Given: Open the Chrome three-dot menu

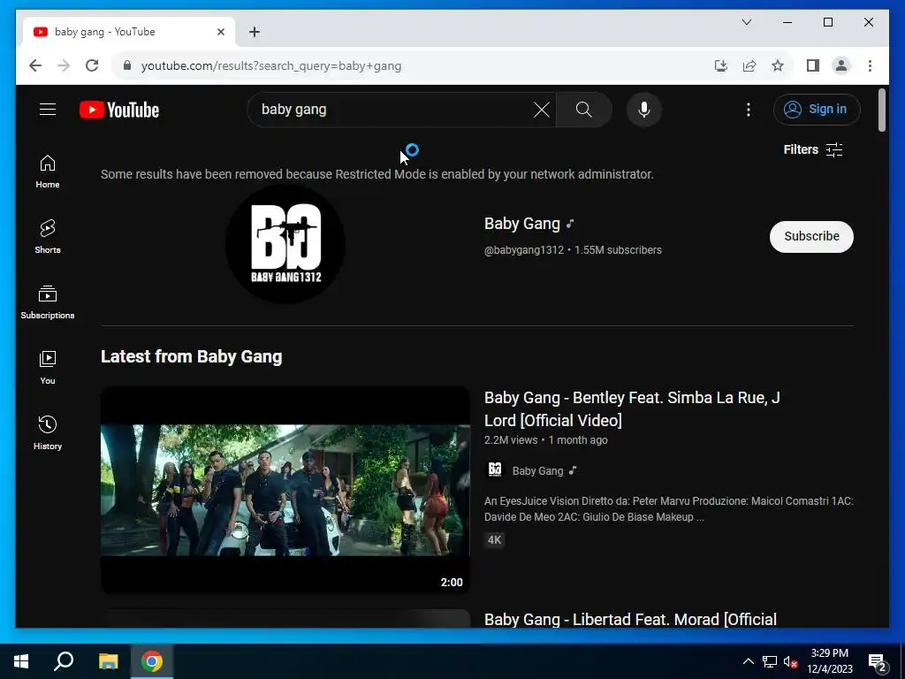Looking at the screenshot, I should pos(870,65).
